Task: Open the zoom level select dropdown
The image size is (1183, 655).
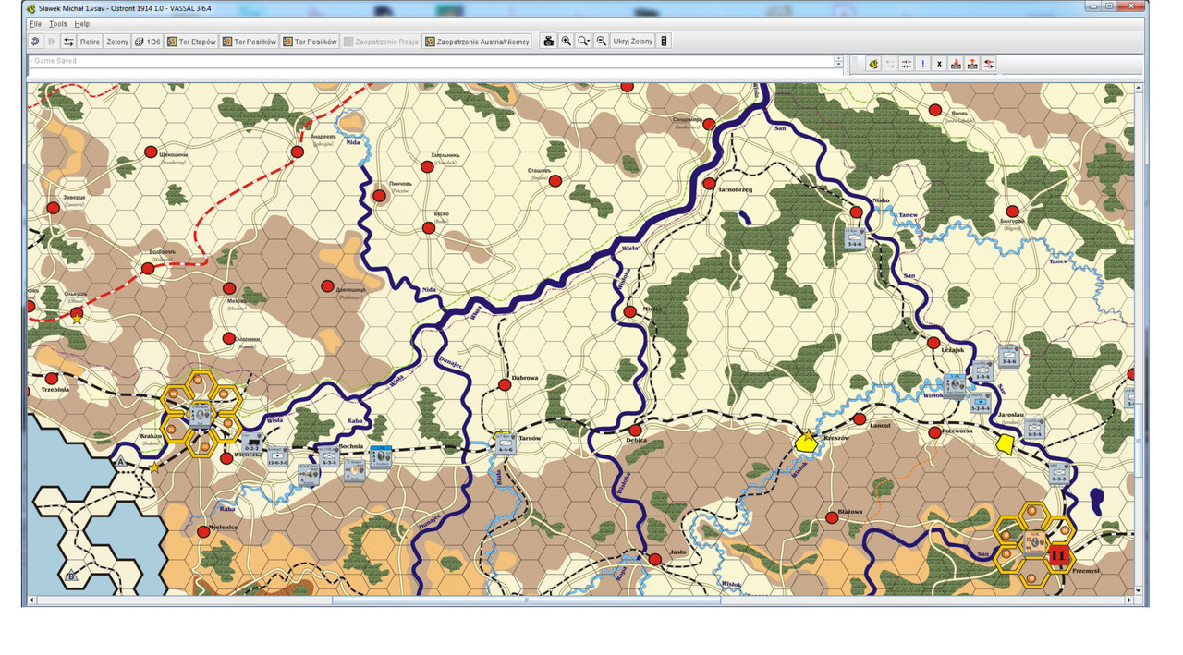Action: click(584, 42)
